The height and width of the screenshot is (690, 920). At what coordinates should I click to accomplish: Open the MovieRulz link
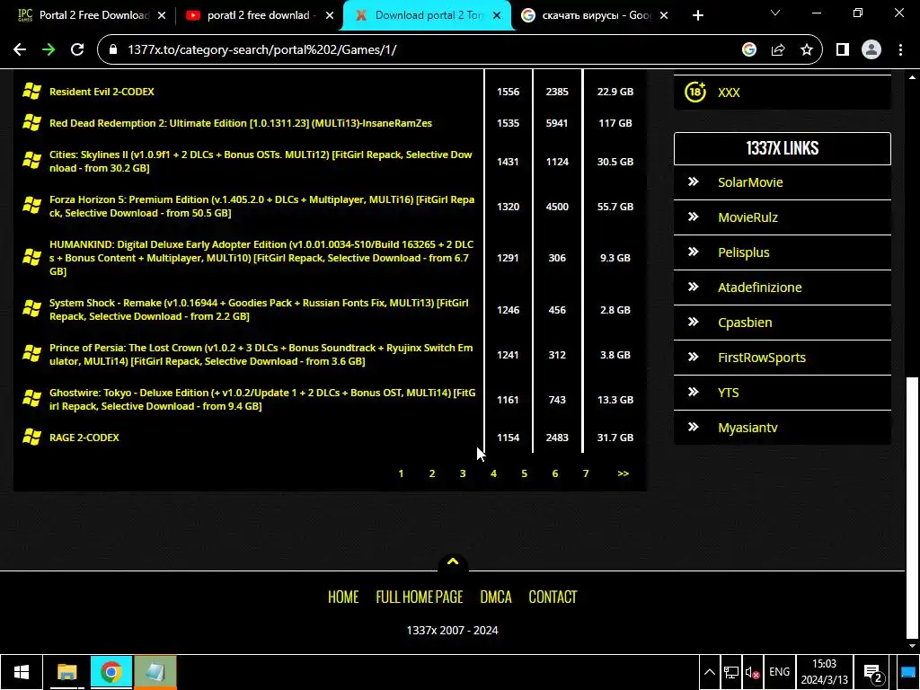(x=748, y=217)
